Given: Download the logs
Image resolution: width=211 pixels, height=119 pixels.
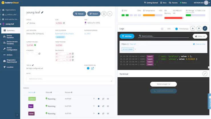Looking at the screenshot, I should [193, 29].
